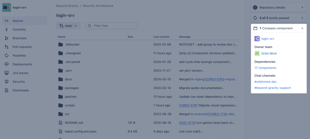Expand the Repository details panel
Viewport: 310px width, 139px height.
(x=302, y=7)
